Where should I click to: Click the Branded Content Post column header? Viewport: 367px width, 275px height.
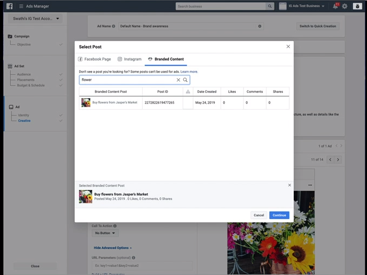[111, 92]
